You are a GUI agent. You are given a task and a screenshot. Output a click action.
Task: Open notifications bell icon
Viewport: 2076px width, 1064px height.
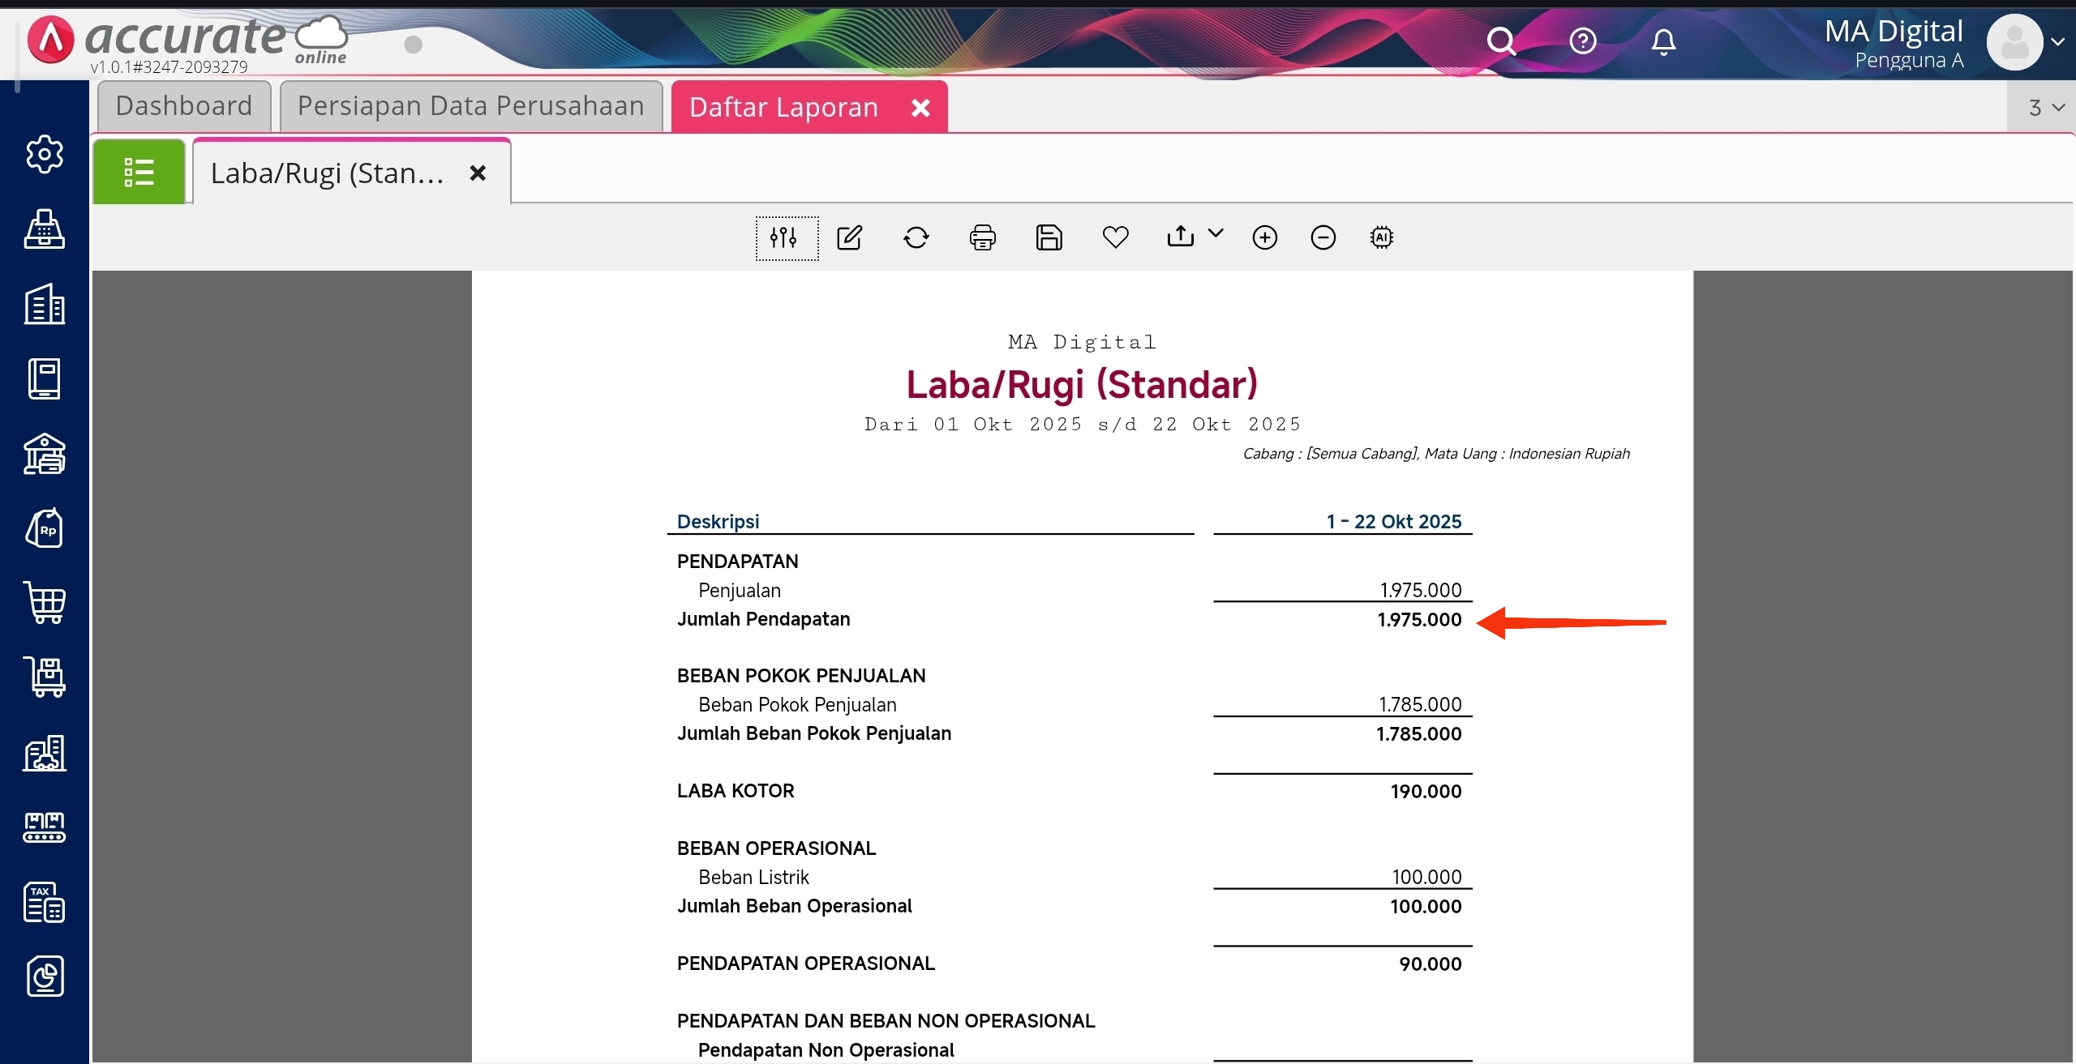pyautogui.click(x=1662, y=41)
